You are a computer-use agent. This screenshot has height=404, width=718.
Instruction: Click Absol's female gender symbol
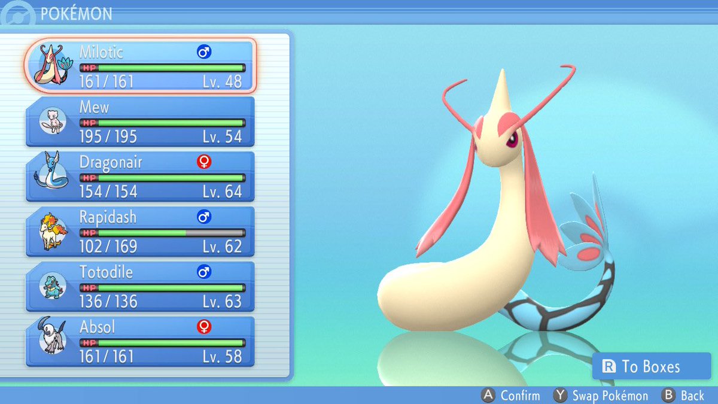204,327
